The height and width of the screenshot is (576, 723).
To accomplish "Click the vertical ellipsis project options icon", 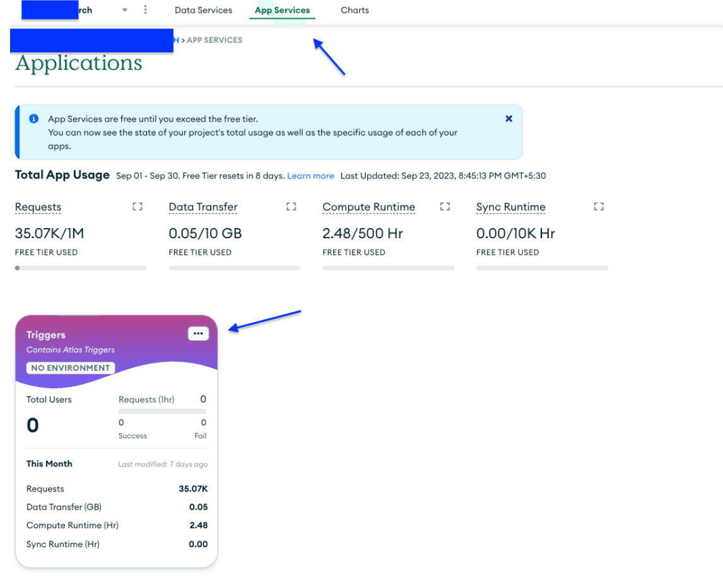I will 146,10.
